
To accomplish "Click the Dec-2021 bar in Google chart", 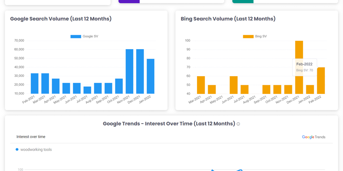I will point(140,71).
